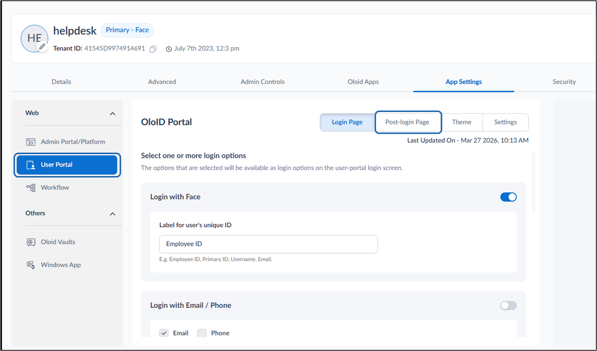Click the User Portal icon in sidebar
This screenshot has width=597, height=351.
tap(31, 165)
